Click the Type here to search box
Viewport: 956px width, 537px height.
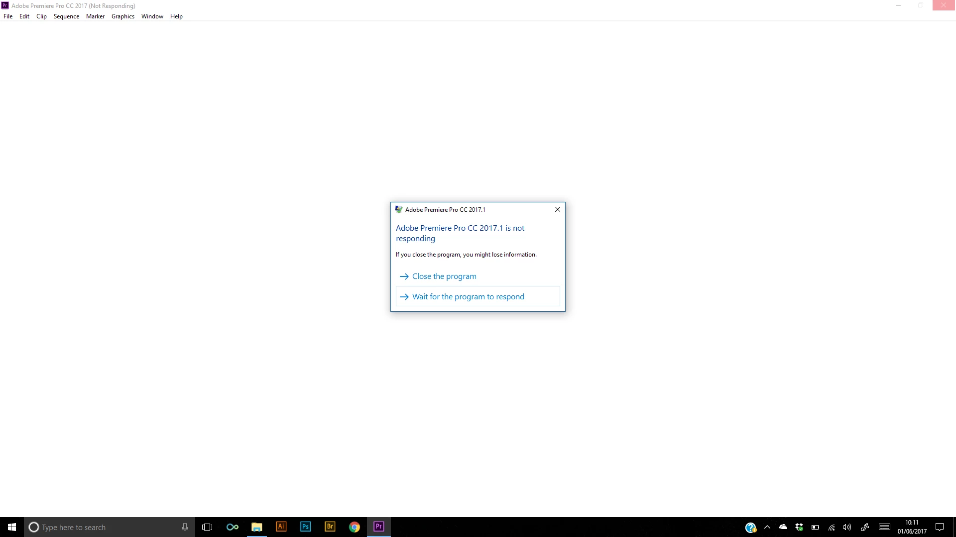click(x=105, y=527)
